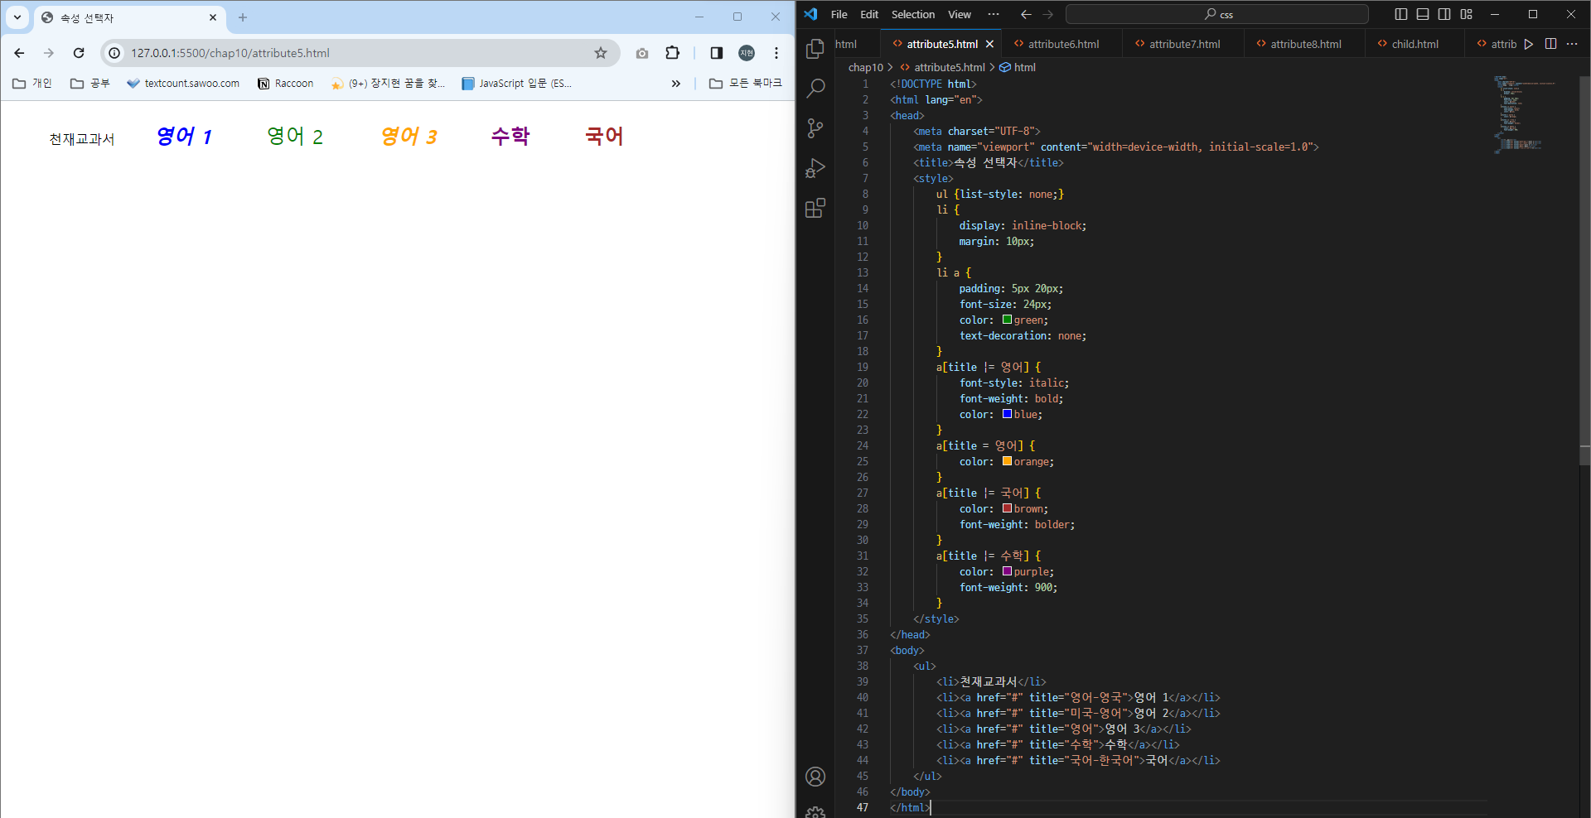Open the File menu in VS Code

coord(839,14)
